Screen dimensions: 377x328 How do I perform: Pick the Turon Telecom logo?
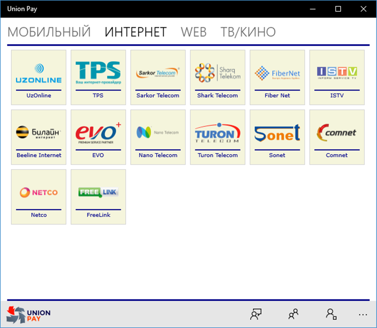218,132
